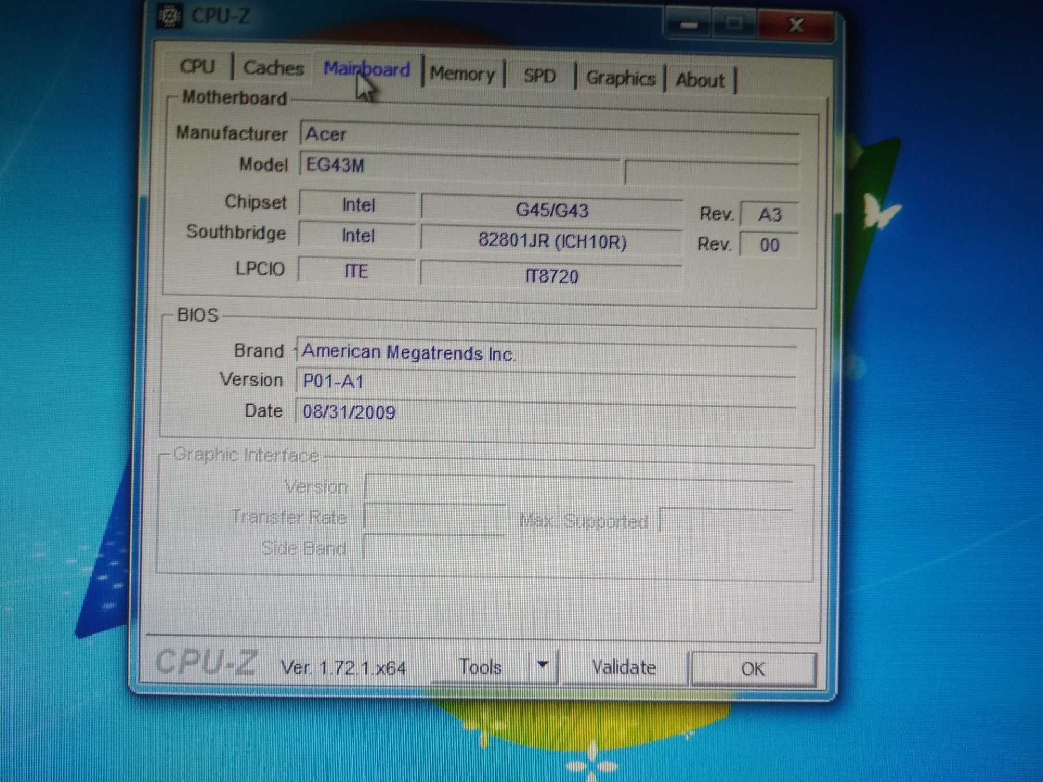This screenshot has width=1043, height=782.
Task: Open the Graphics tab
Action: pyautogui.click(x=620, y=78)
